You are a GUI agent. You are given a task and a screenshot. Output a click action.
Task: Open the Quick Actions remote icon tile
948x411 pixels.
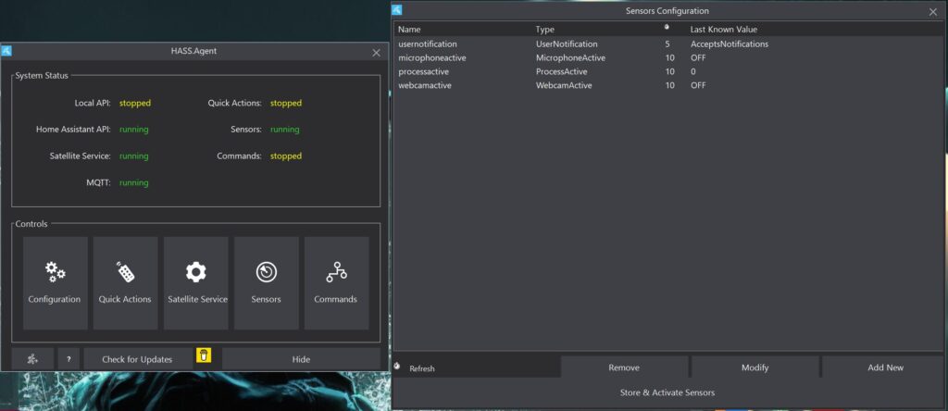point(125,283)
